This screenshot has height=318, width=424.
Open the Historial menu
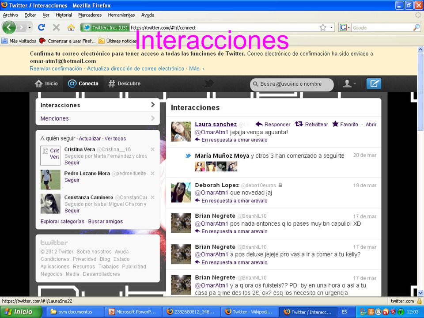click(x=64, y=15)
